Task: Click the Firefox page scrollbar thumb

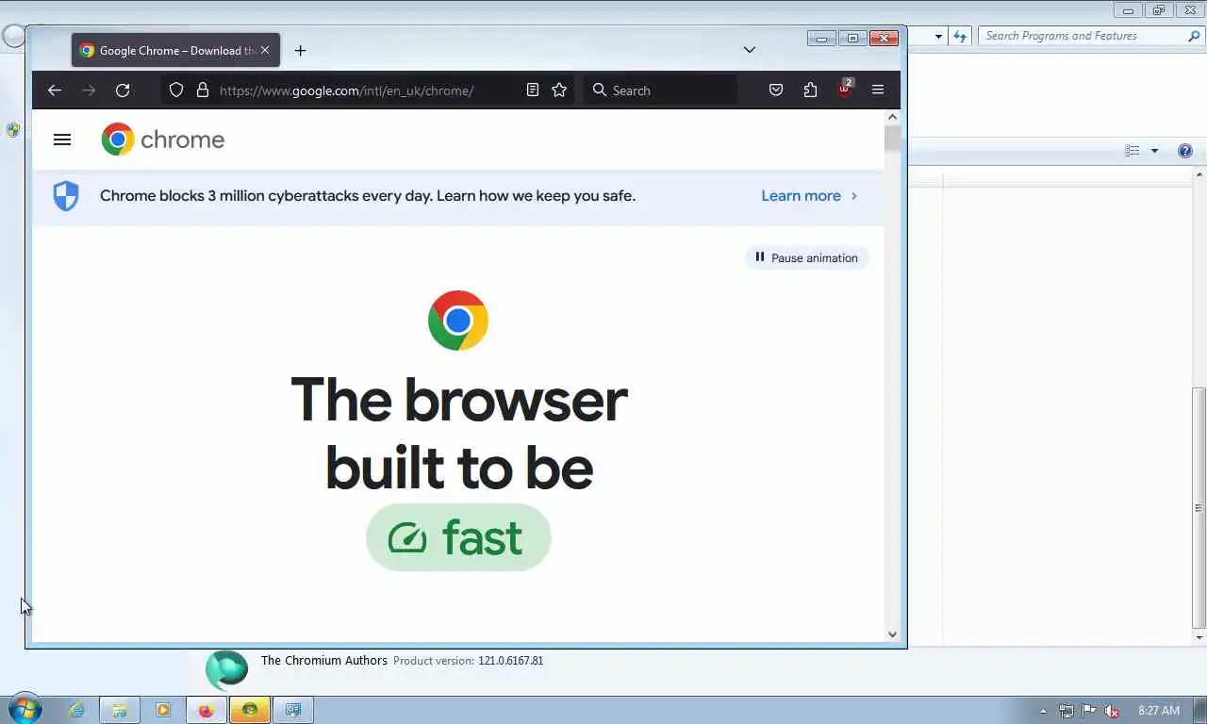Action: (x=892, y=139)
